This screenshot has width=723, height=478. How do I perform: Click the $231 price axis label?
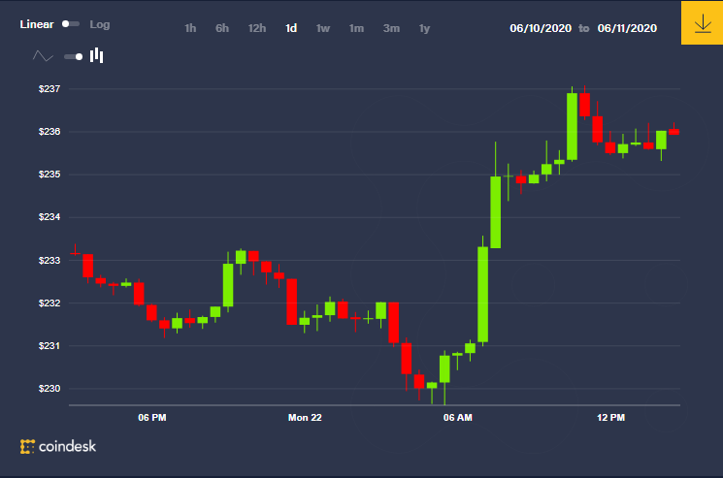pyautogui.click(x=49, y=346)
